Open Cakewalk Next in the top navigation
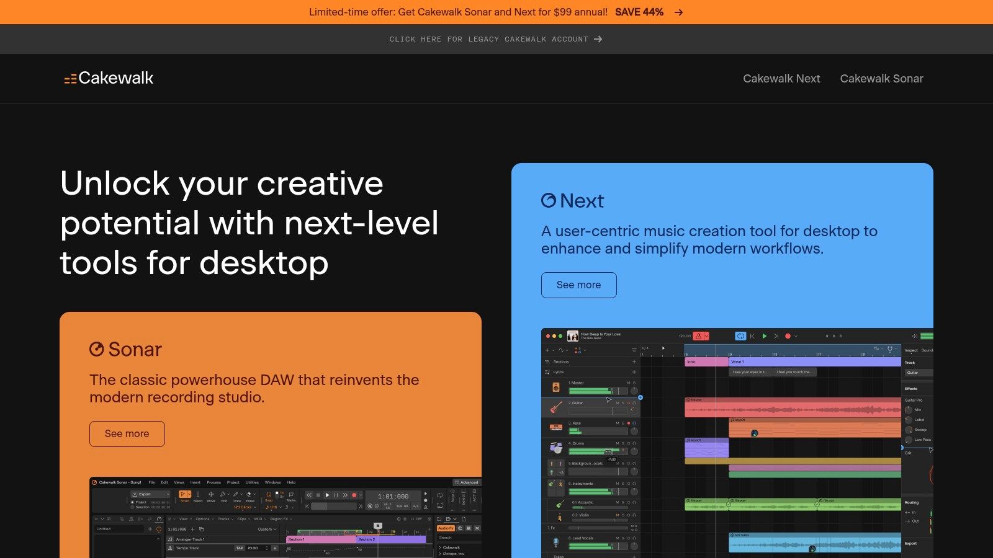 781,79
